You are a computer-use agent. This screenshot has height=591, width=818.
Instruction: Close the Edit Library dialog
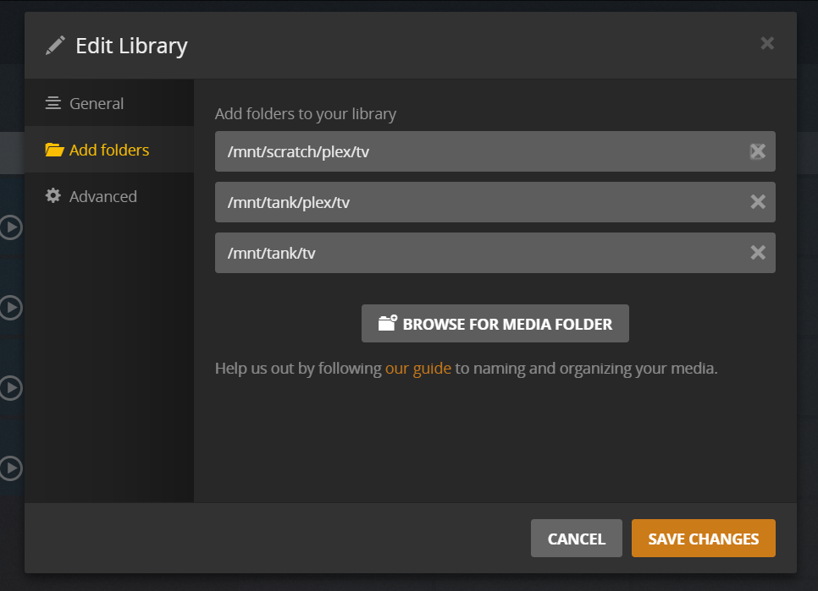tap(767, 43)
